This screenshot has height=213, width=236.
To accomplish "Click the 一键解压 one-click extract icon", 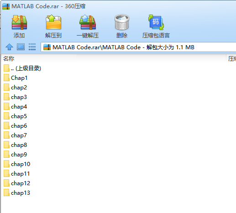I will [88, 22].
